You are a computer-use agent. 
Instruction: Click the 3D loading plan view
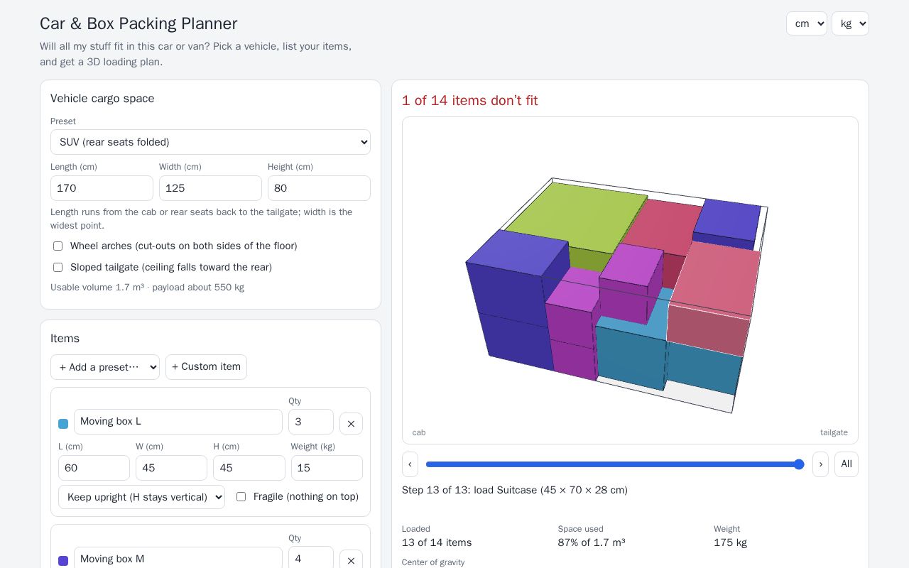point(630,280)
